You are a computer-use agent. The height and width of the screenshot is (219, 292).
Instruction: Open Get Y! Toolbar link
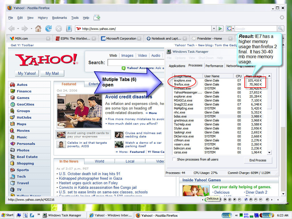pos(22,45)
